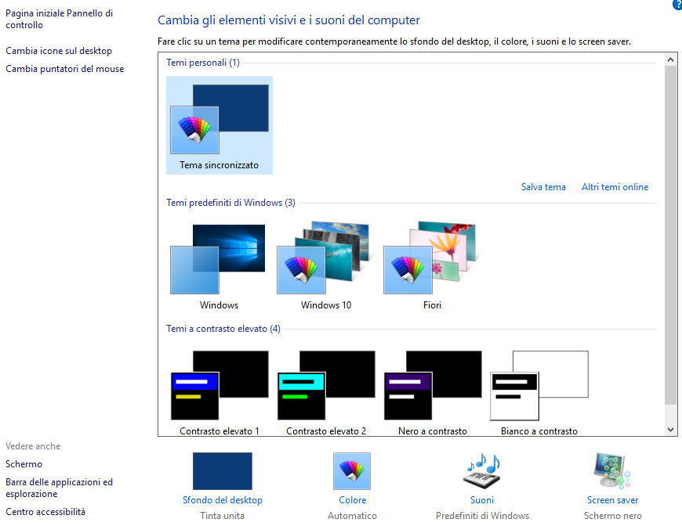Viewport: 682px width, 526px height.
Task: Click Salva tema link
Action: pyautogui.click(x=543, y=187)
